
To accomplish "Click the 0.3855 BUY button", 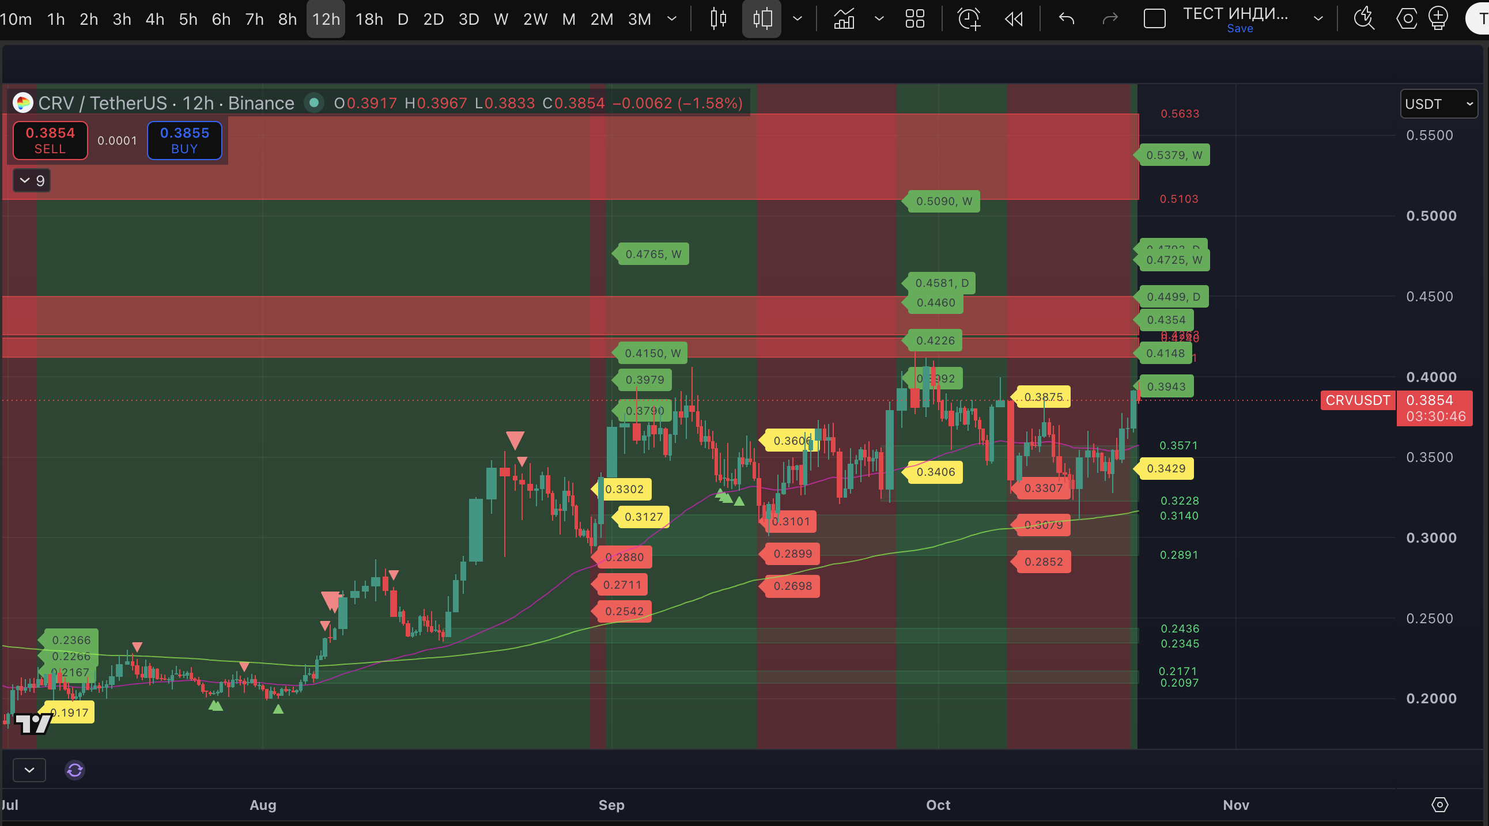I will tap(184, 141).
